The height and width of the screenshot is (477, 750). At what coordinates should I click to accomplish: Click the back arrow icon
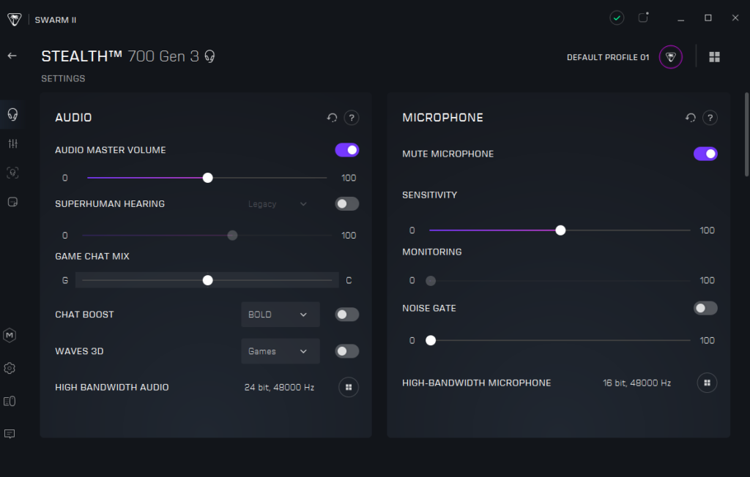[12, 56]
